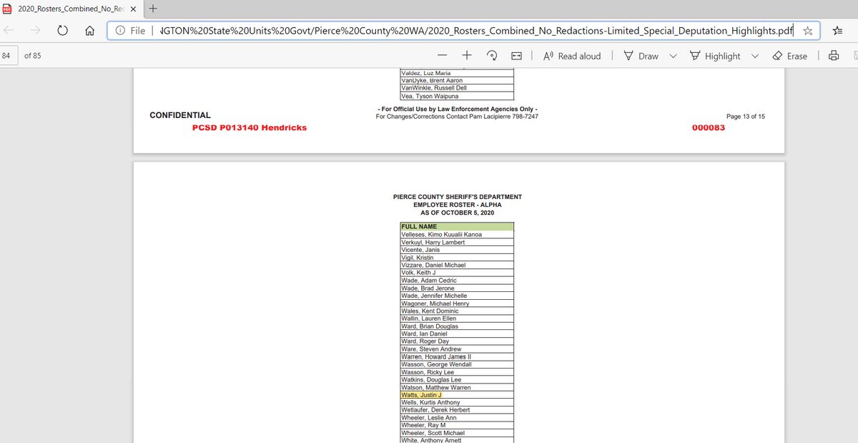Click the row Ware, Steven Andrew
The height and width of the screenshot is (443, 858).
click(457, 349)
